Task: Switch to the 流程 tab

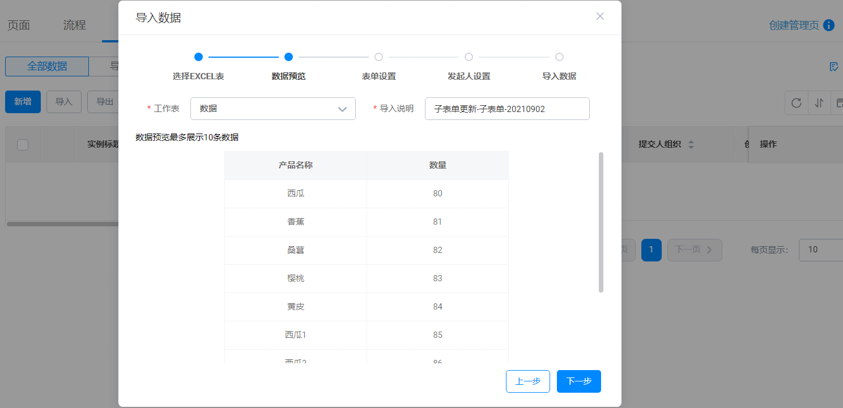Action: (74, 25)
